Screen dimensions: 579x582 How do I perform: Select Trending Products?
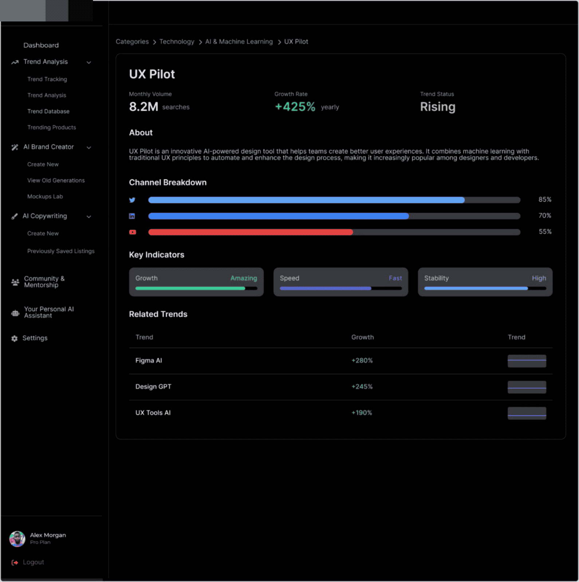(51, 127)
